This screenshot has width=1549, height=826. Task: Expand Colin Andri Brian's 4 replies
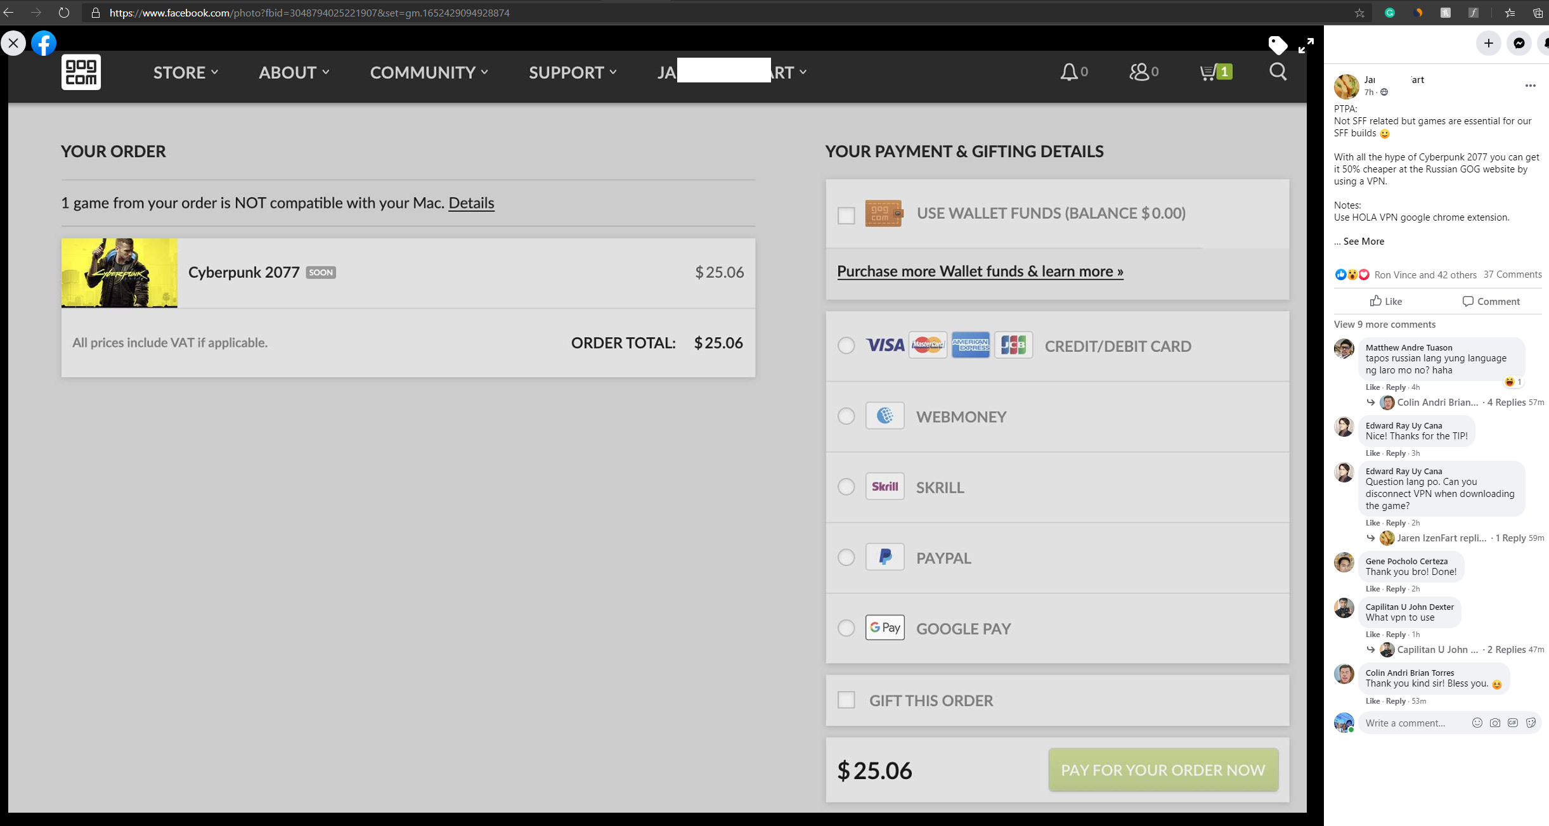tap(1462, 402)
